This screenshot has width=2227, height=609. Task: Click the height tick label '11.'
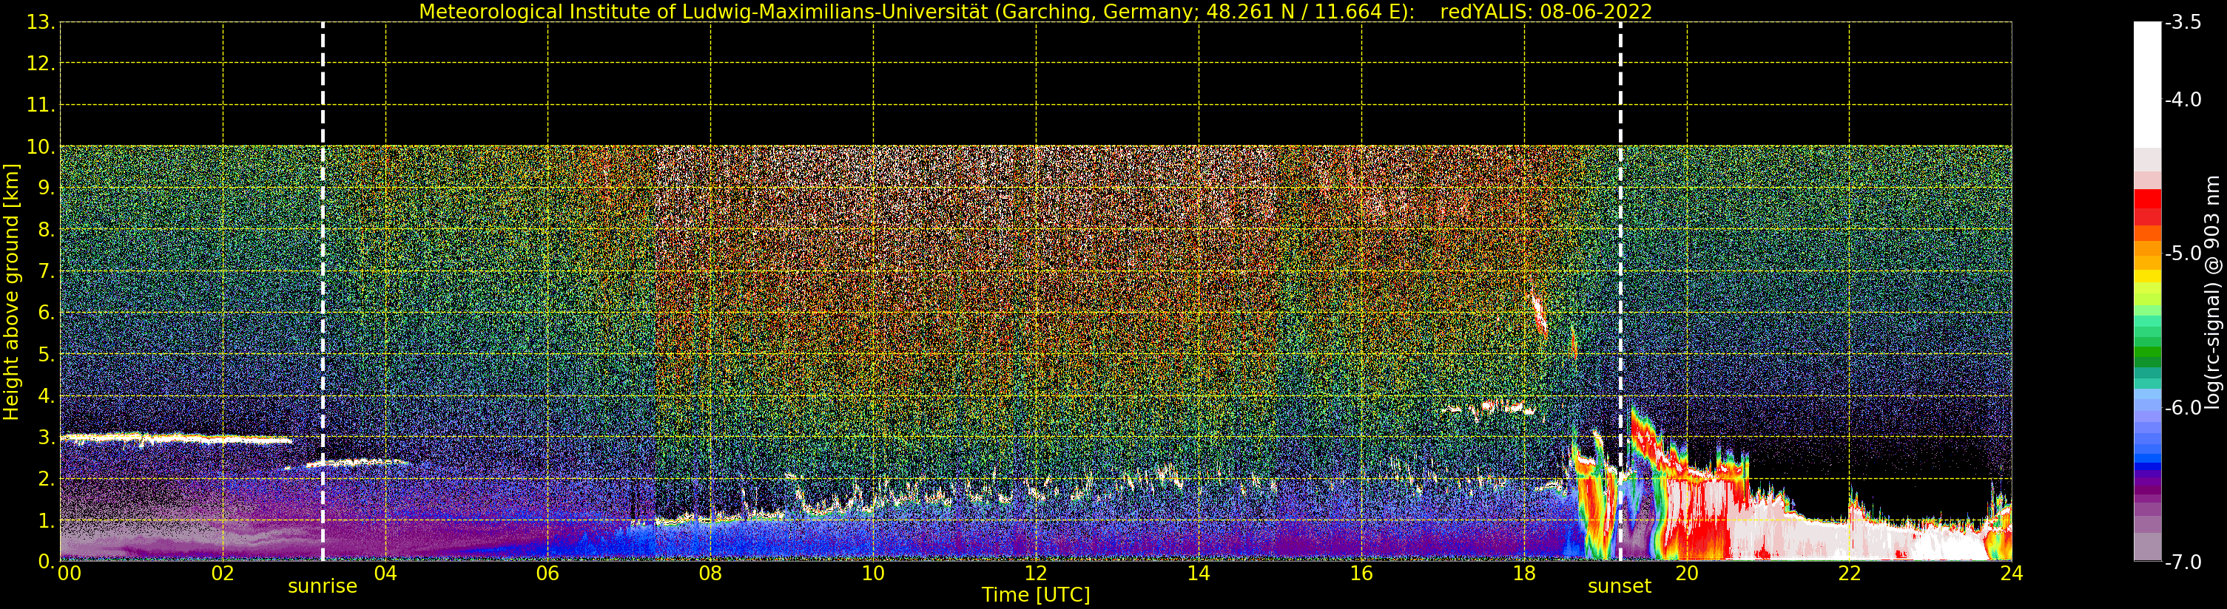(41, 106)
